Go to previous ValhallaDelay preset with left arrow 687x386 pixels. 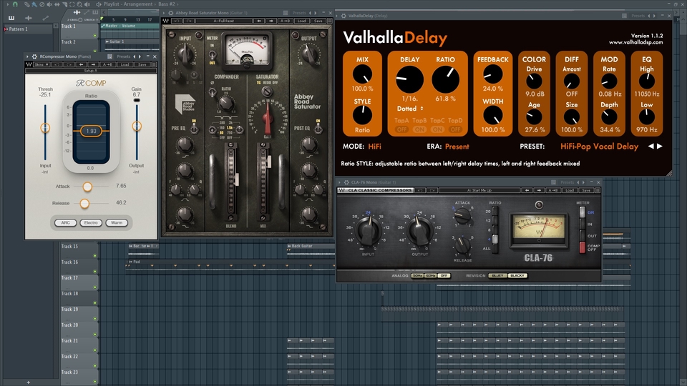[651, 146]
